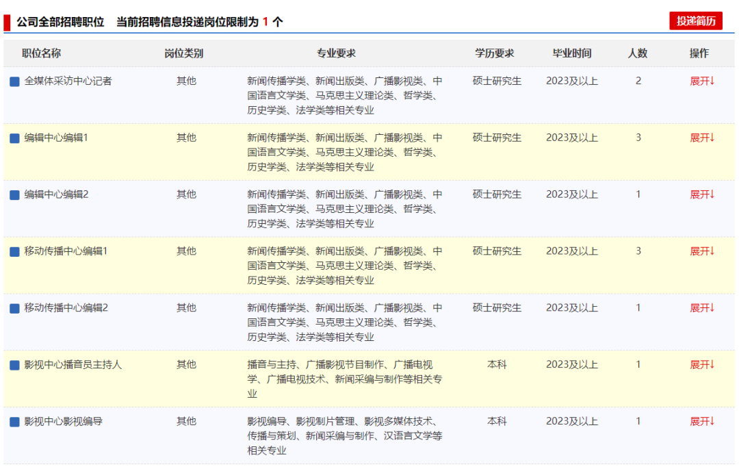Screen dimensions: 739x469
Task: Expand the 影视中心影视编导 listing
Action: 701,422
